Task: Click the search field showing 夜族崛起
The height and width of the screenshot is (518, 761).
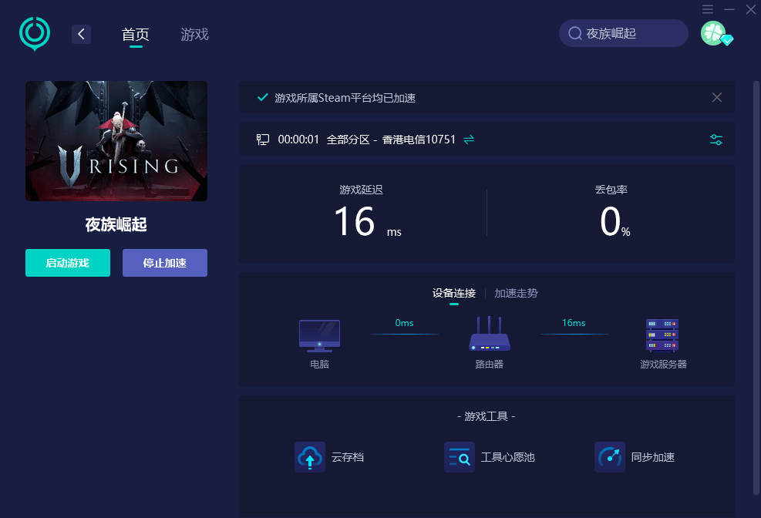Action: tap(623, 33)
